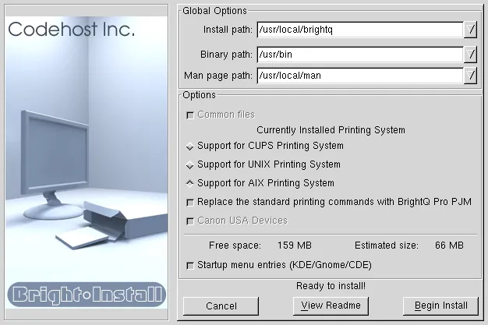Toggle the Common files checkbox

coord(190,115)
